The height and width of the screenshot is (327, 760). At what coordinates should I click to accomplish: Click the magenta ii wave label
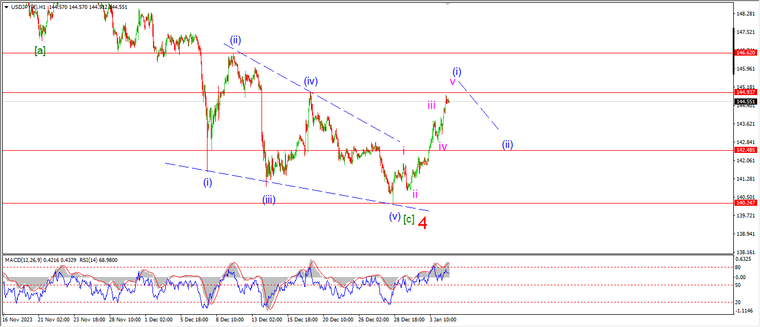[415, 194]
